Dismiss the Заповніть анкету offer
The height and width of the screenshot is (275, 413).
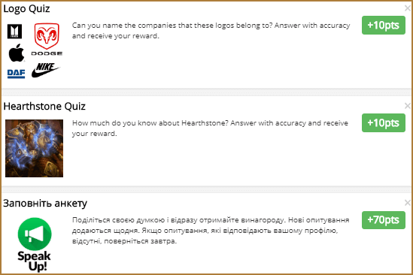[x=407, y=203]
